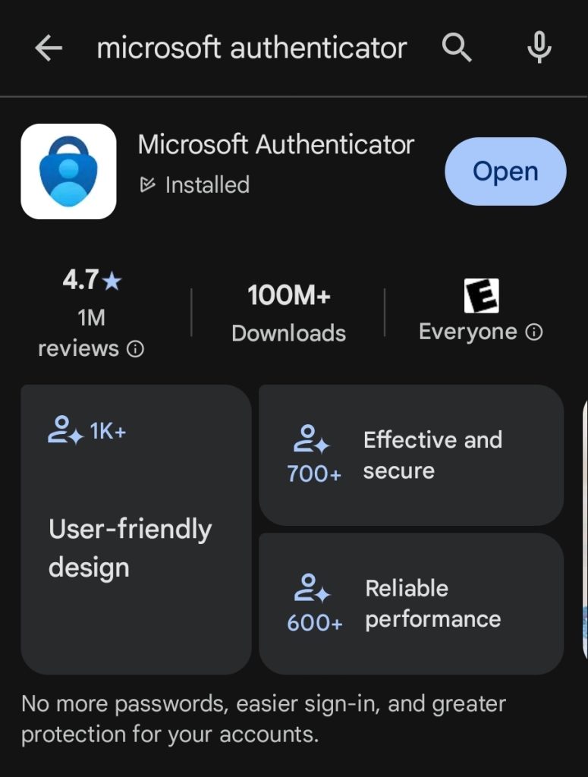Tap the Microsoft Authenticator app icon
The width and height of the screenshot is (588, 777).
point(68,171)
